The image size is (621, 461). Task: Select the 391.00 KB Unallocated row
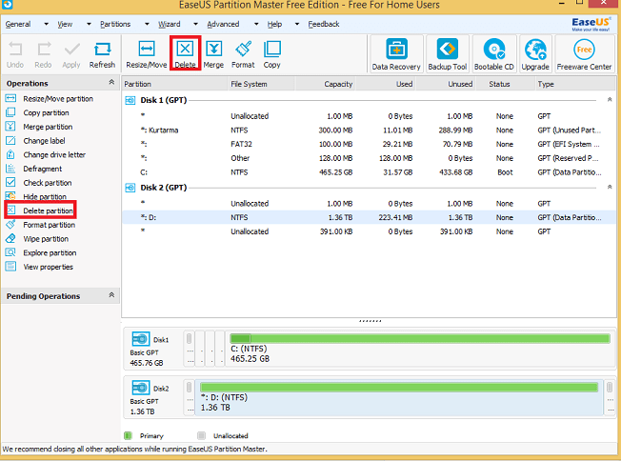pyautogui.click(x=369, y=231)
